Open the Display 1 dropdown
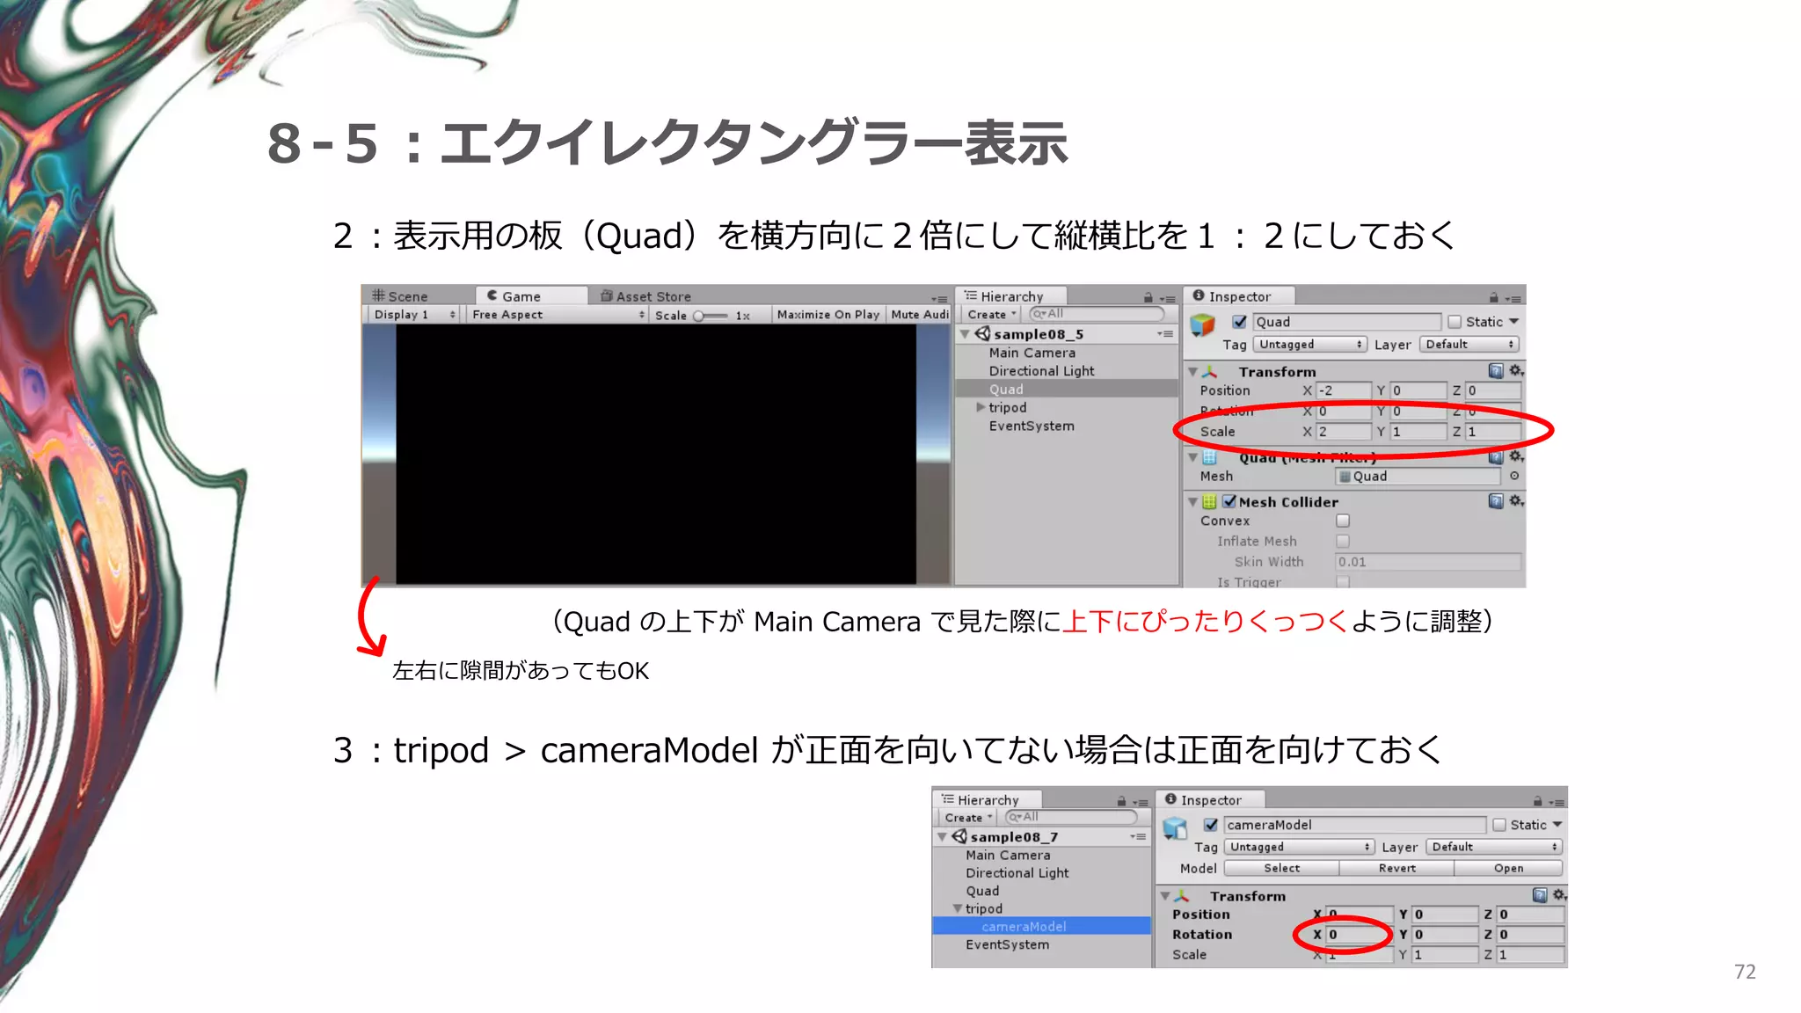1801x1013 pixels. point(415,315)
